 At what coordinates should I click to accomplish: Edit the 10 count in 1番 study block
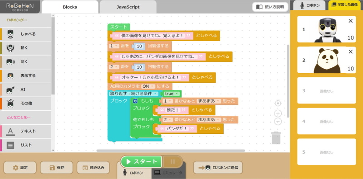click(x=139, y=46)
